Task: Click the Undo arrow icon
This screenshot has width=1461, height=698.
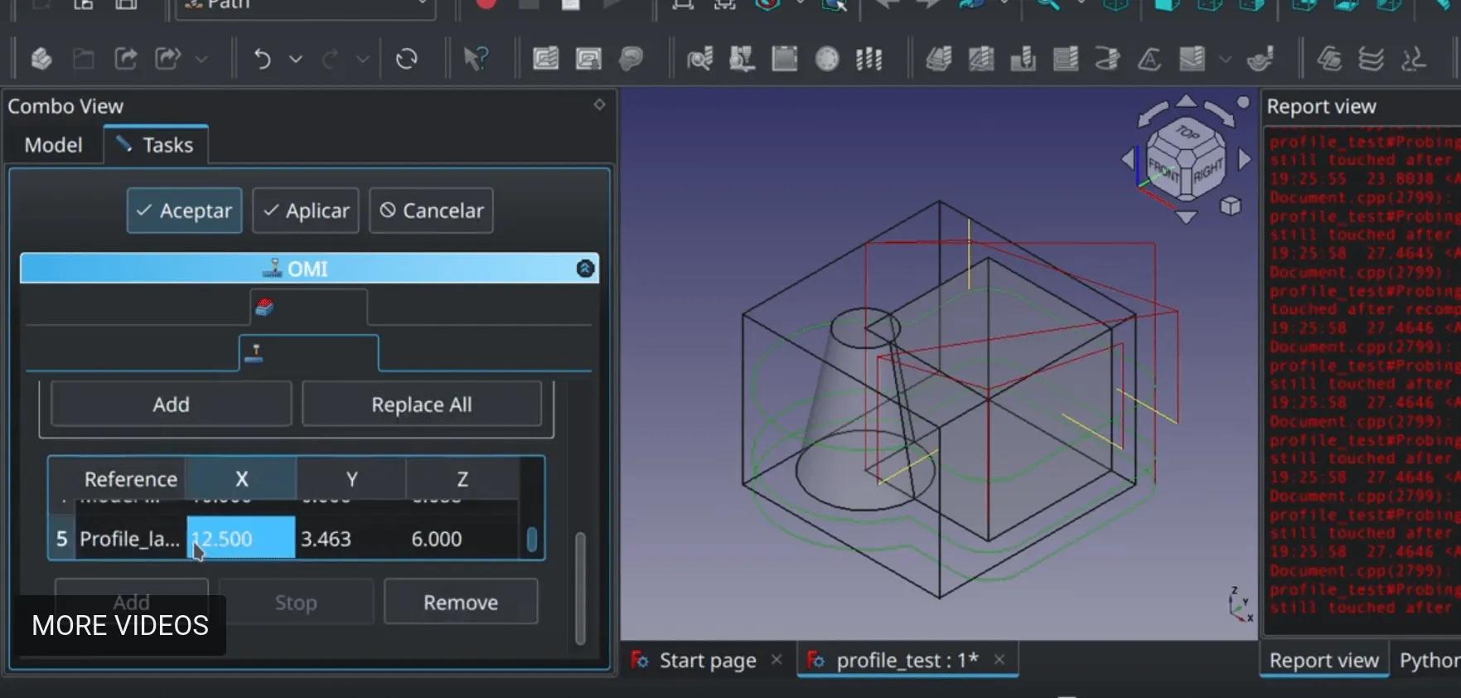Action: tap(262, 59)
